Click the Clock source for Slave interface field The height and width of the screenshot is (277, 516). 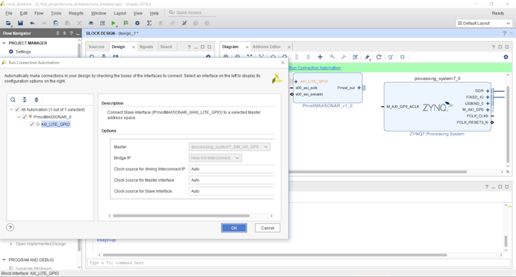pos(232,191)
